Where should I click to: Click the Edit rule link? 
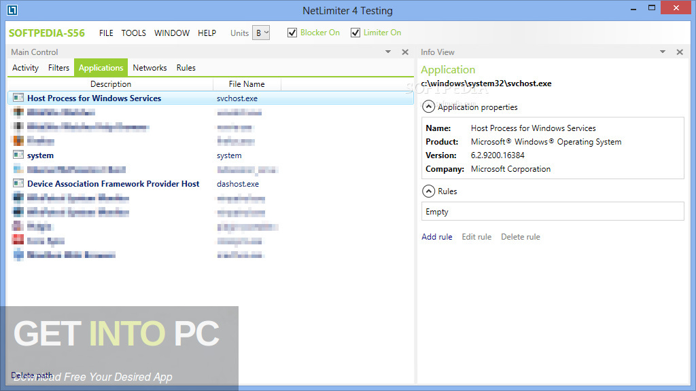[476, 236]
